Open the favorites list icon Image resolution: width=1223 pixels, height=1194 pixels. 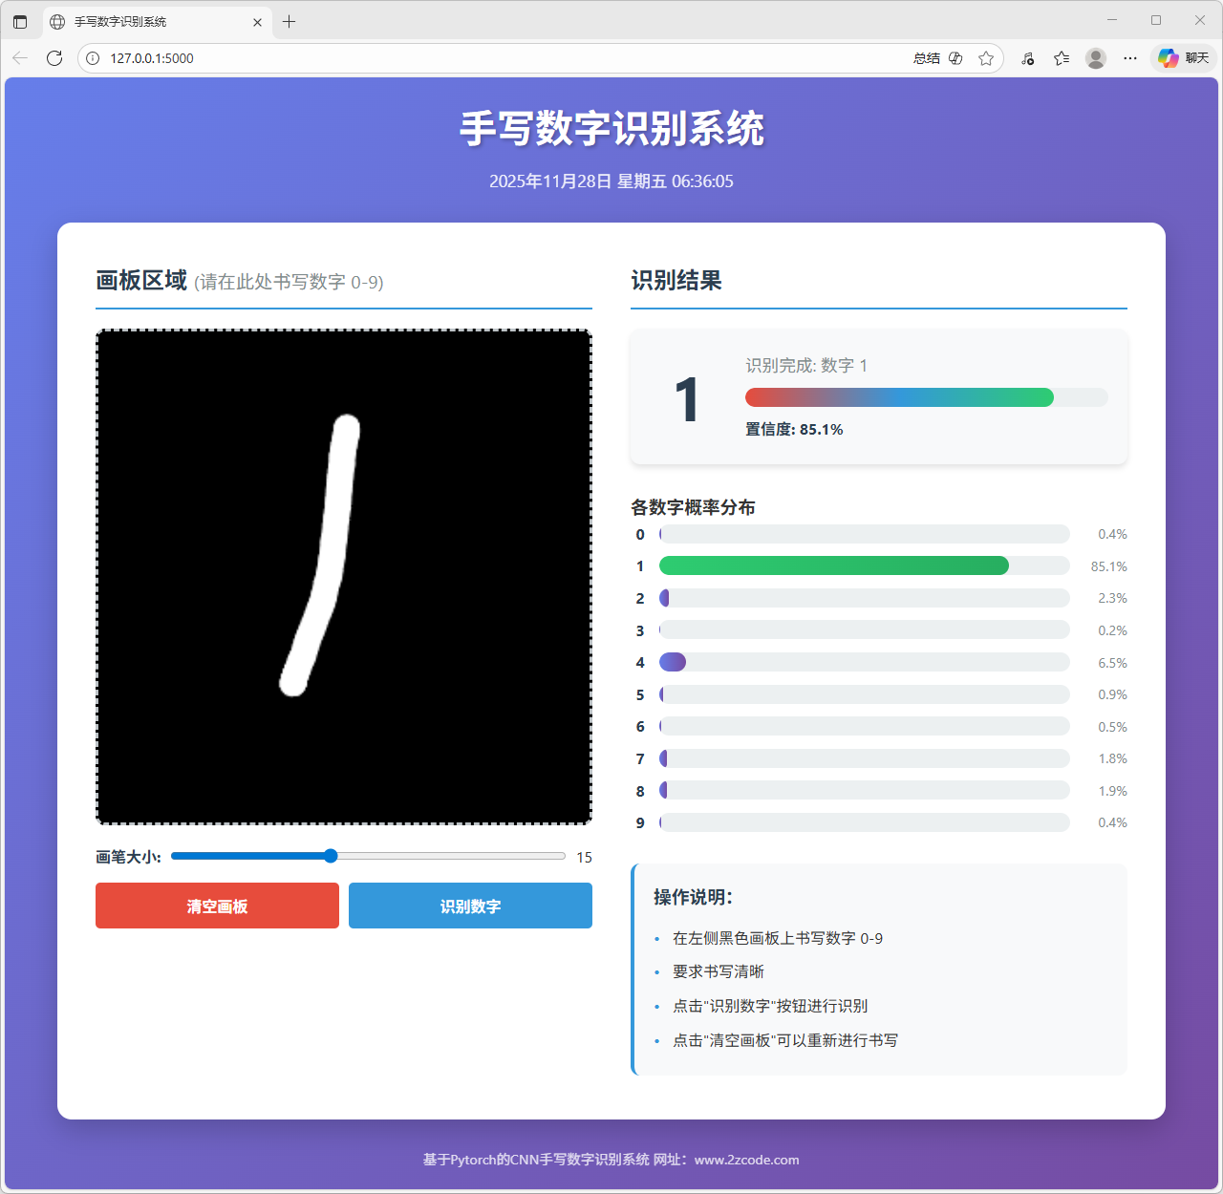click(x=1062, y=58)
